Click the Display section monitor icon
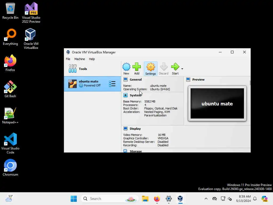The image size is (273, 205). tap(126, 129)
